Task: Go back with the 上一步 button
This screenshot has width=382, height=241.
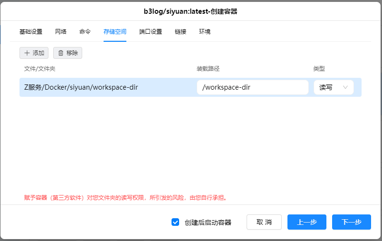Action: (307, 222)
